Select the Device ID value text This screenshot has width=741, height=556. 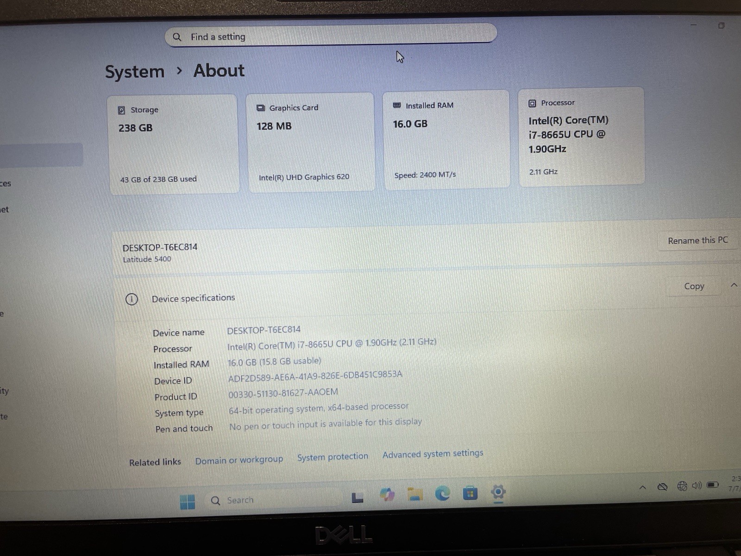pos(315,376)
